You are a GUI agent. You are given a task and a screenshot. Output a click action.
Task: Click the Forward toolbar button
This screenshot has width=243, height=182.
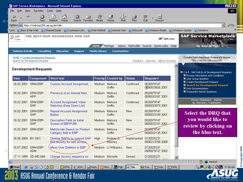coord(28,18)
